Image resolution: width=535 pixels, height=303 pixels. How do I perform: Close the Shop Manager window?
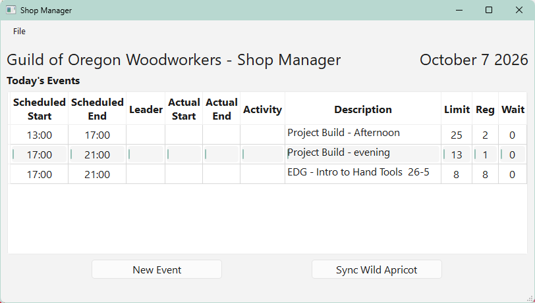coord(519,11)
